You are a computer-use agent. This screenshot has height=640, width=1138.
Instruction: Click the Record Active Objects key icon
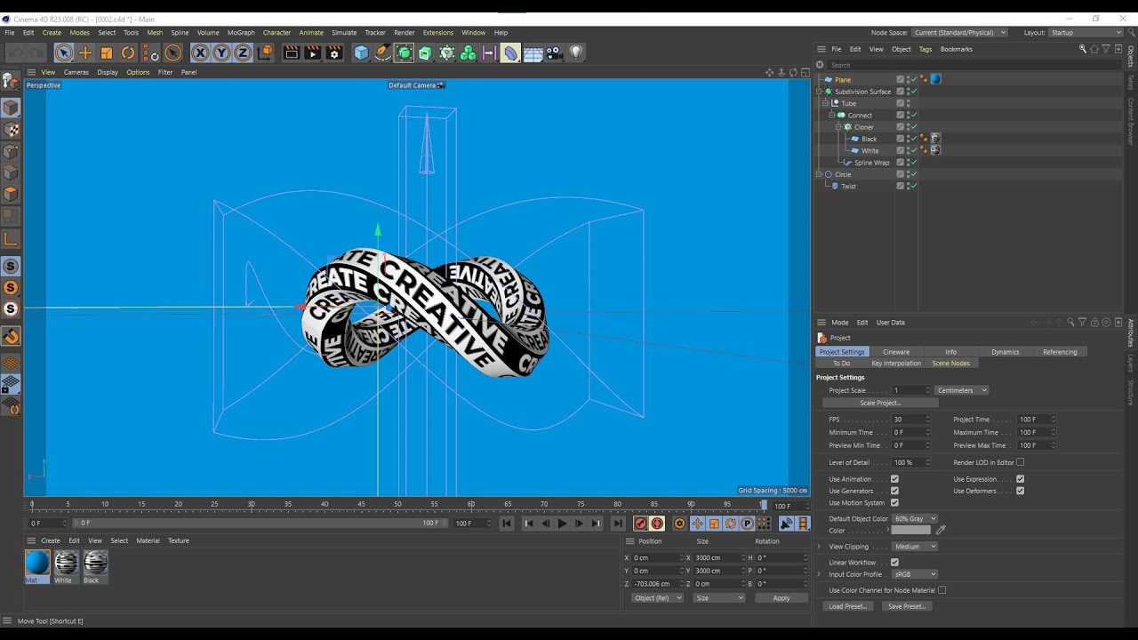click(640, 524)
